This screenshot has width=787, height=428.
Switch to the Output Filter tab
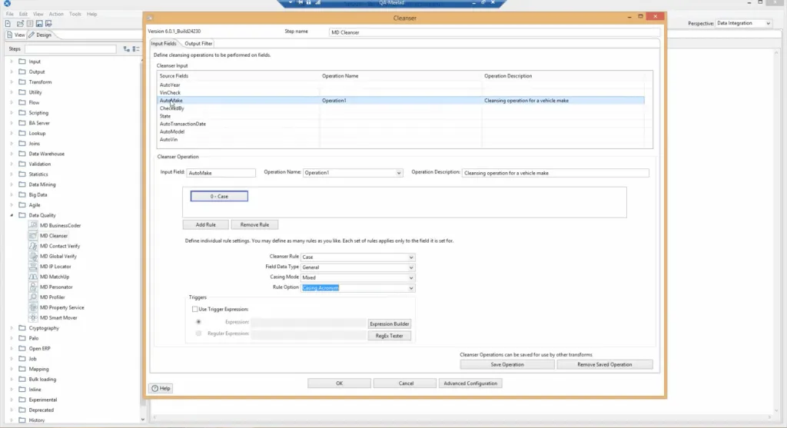pyautogui.click(x=198, y=44)
